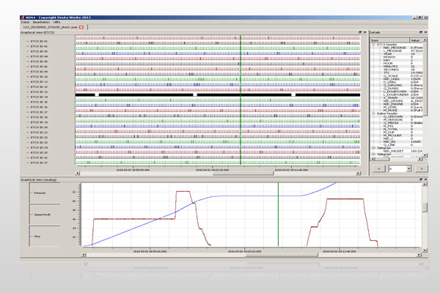
Task: Click the ADS4 application icon in the title bar
Action: tap(23, 18)
